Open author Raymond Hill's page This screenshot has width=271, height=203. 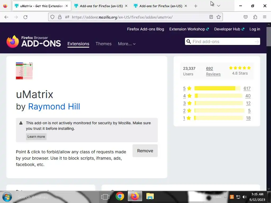click(54, 107)
